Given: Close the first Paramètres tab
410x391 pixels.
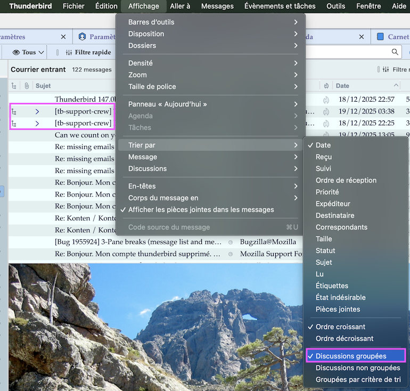Looking at the screenshot, I should click(x=63, y=37).
